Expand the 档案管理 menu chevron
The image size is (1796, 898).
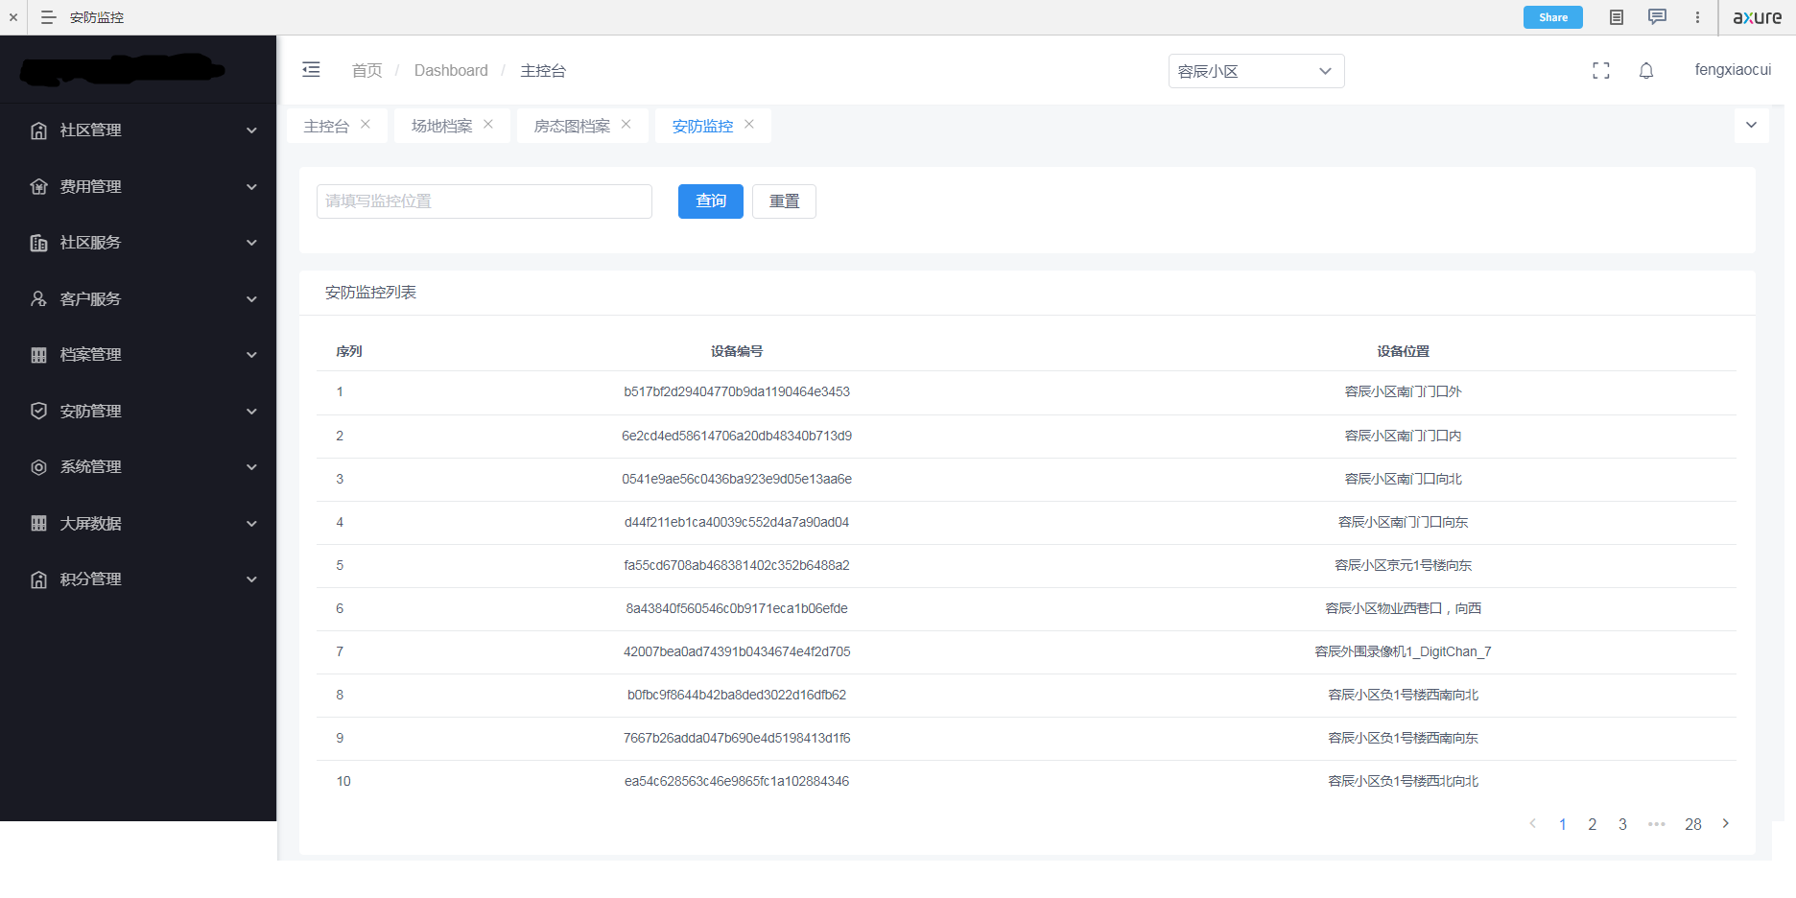(251, 355)
